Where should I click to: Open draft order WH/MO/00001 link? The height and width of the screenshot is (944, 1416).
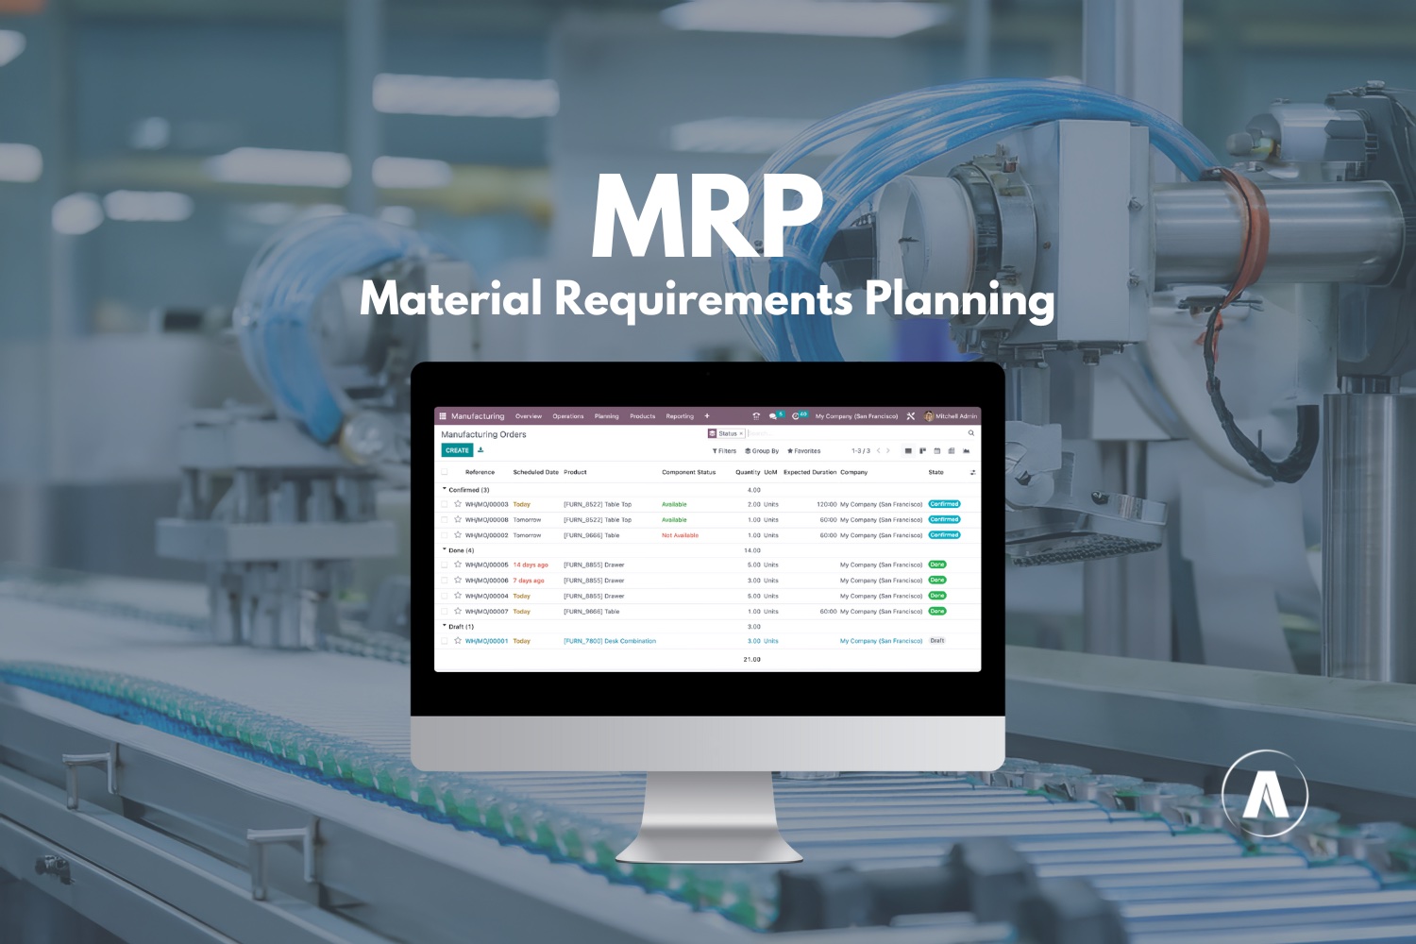[486, 641]
